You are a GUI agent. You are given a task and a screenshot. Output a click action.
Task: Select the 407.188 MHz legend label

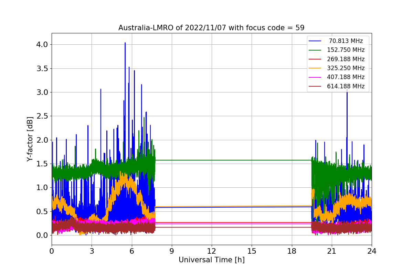pyautogui.click(x=346, y=77)
